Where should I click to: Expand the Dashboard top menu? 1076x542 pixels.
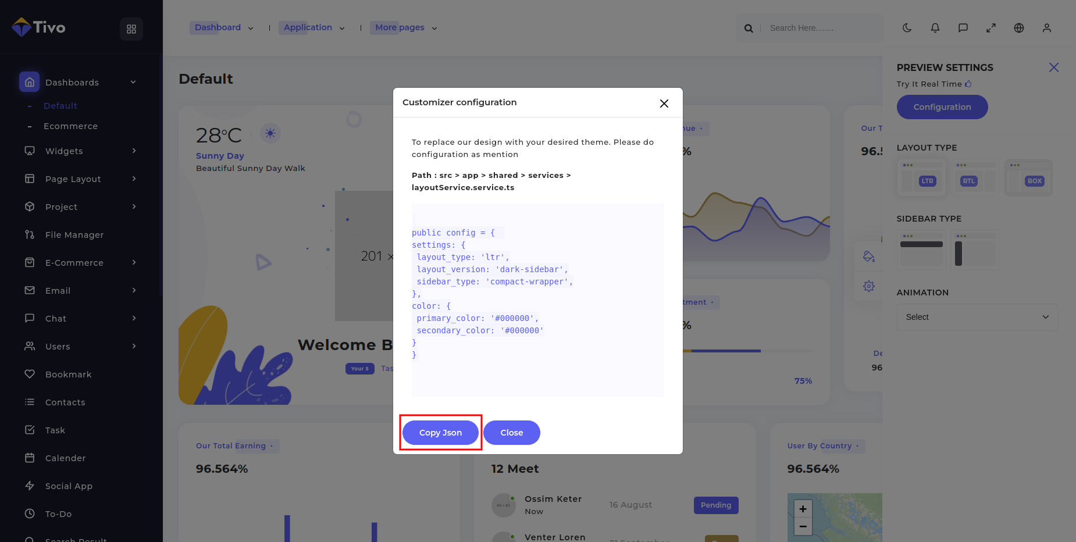(223, 28)
